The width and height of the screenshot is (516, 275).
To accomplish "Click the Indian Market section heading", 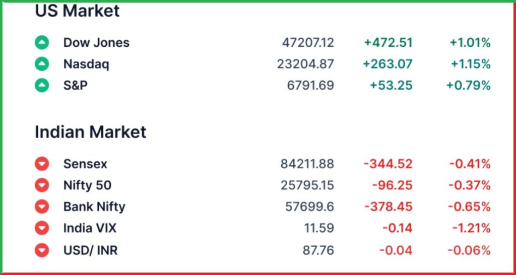I will 91,132.
